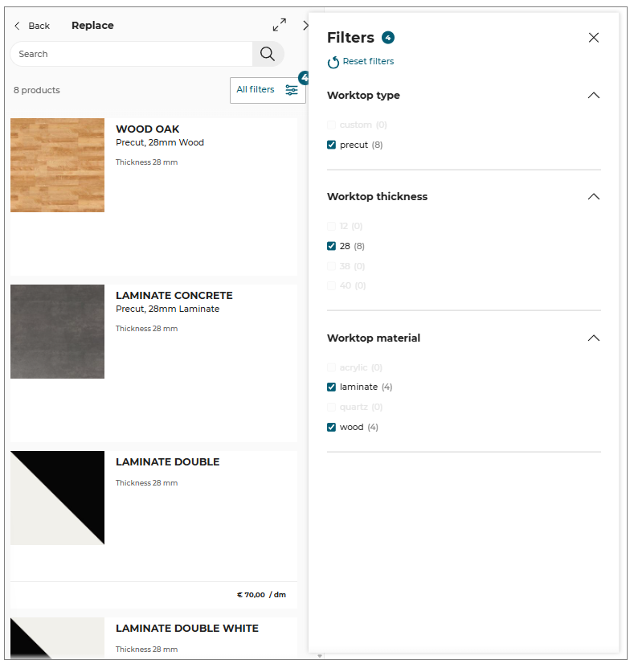The image size is (634, 664).
Task: Click the next chevron beside expand icon
Action: tap(305, 26)
